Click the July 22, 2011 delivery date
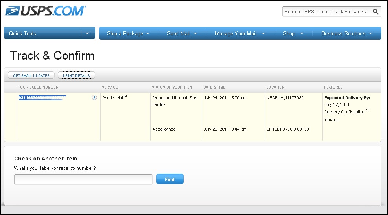 pyautogui.click(x=337, y=104)
